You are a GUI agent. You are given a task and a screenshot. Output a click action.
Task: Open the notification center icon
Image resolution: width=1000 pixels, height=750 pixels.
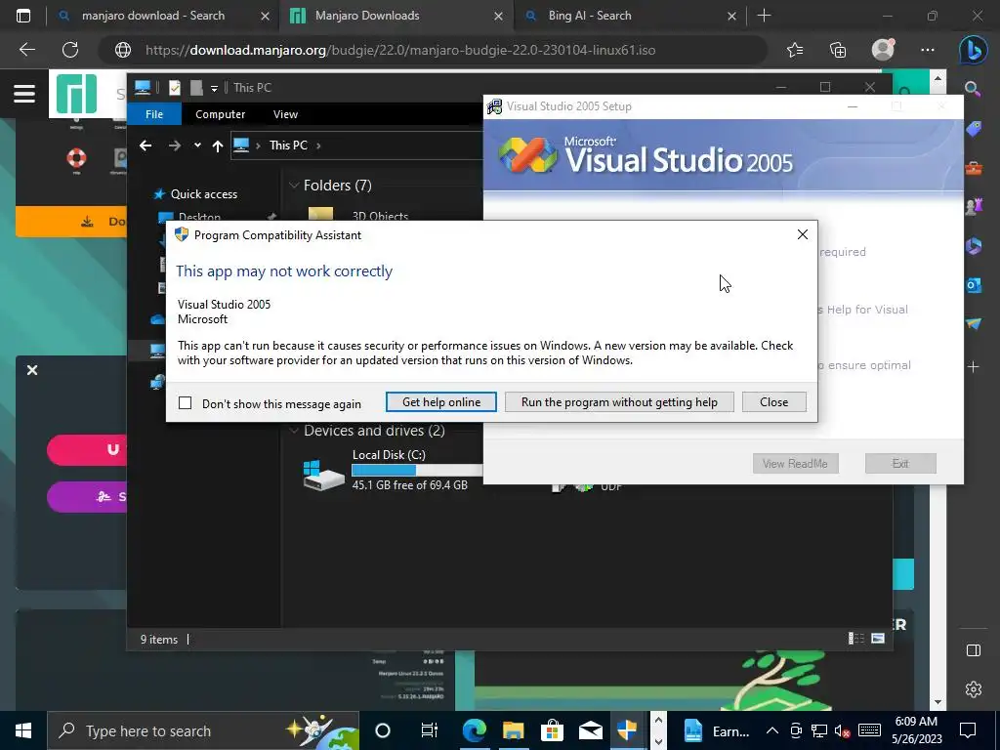click(x=968, y=730)
